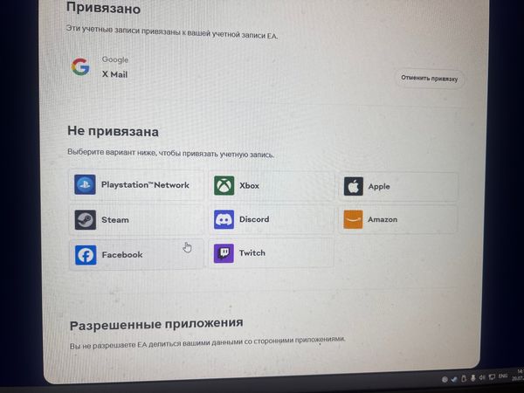Connect account using the Apple label
The height and width of the screenshot is (393, 524).
[x=379, y=187]
